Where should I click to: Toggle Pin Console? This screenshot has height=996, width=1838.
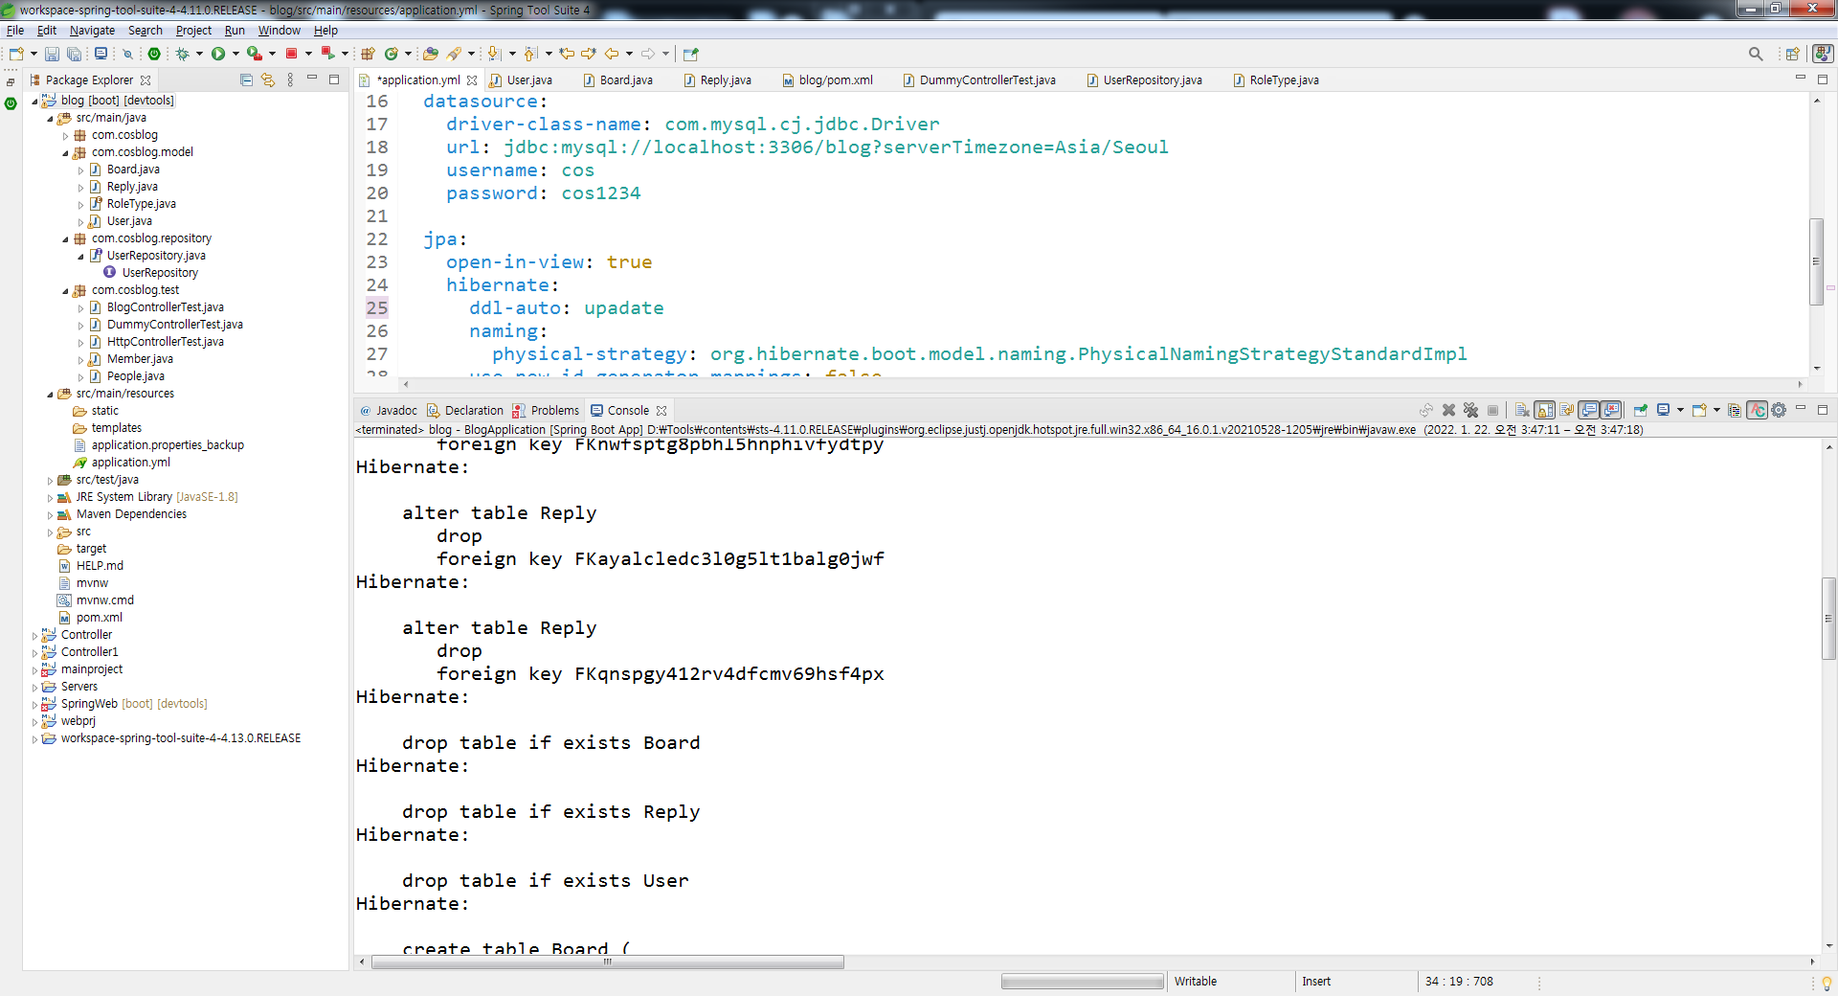pyautogui.click(x=1641, y=410)
